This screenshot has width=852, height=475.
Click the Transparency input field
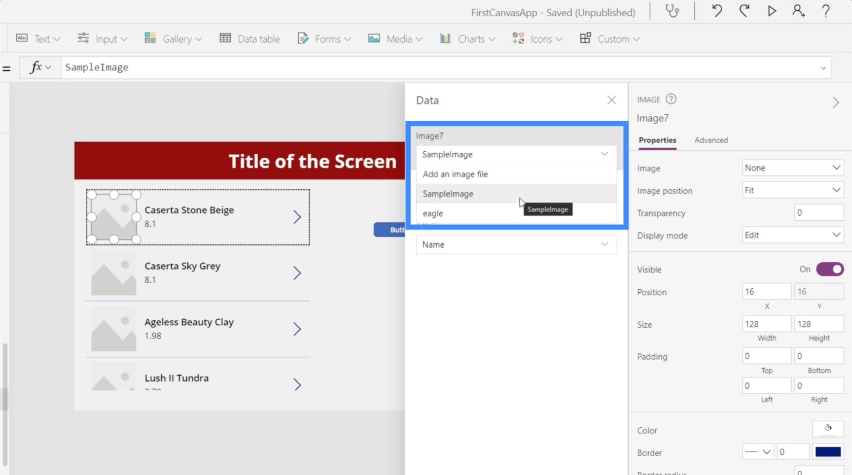coord(819,213)
